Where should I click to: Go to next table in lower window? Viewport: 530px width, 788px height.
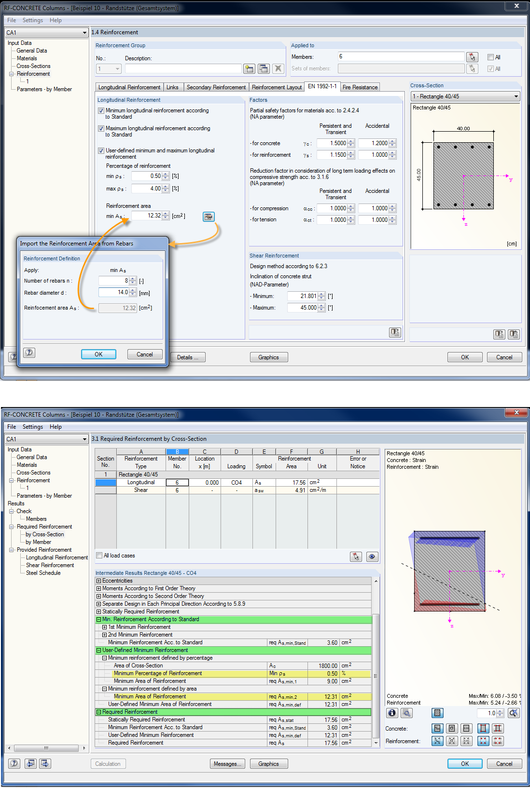click(x=45, y=763)
